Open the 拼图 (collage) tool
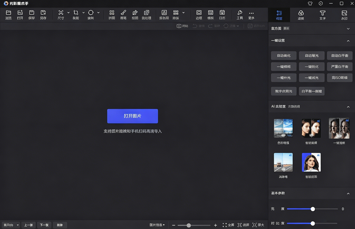 tap(112, 15)
